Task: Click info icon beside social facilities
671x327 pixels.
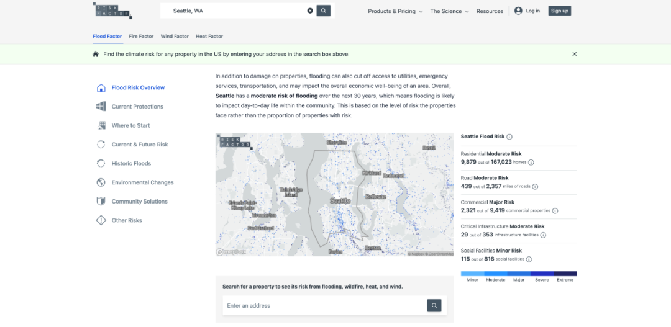Action: 529,259
